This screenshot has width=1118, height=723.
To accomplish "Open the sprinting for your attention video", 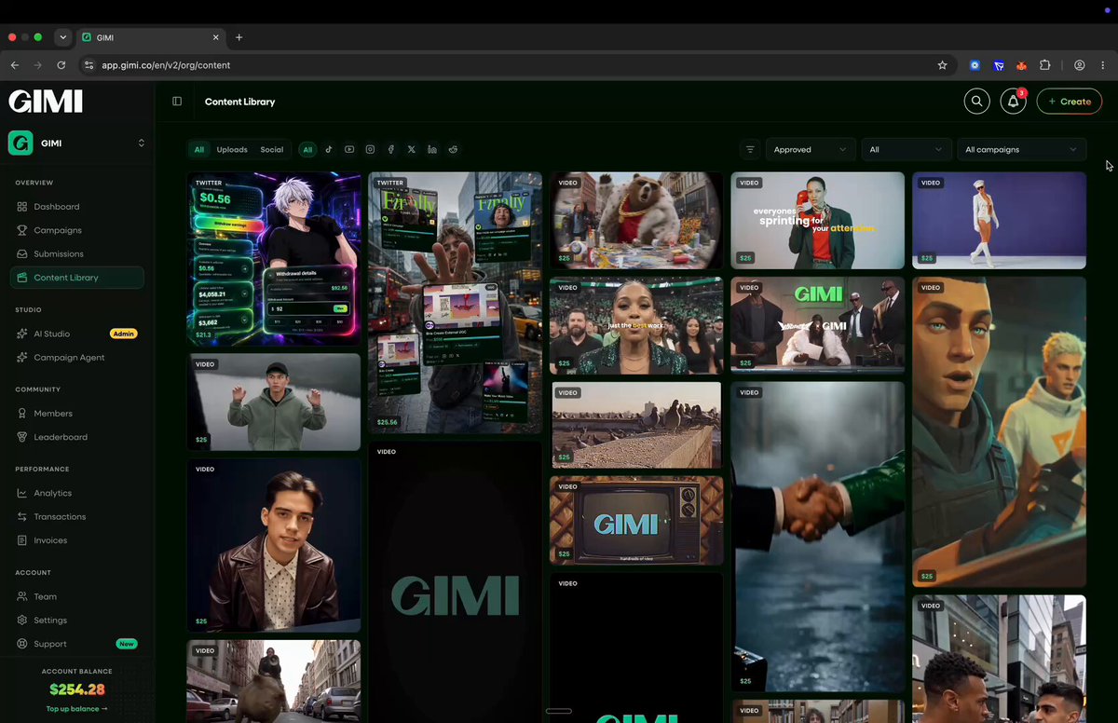I will coord(818,221).
